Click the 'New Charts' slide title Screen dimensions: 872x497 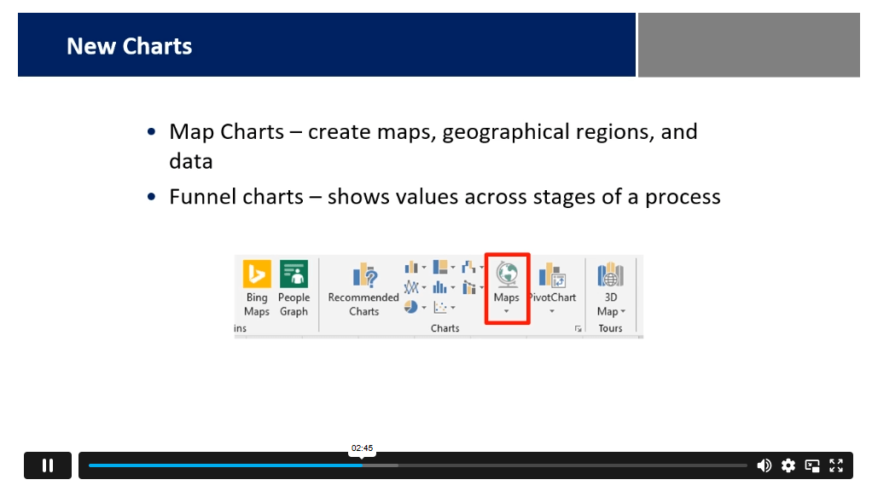(130, 46)
